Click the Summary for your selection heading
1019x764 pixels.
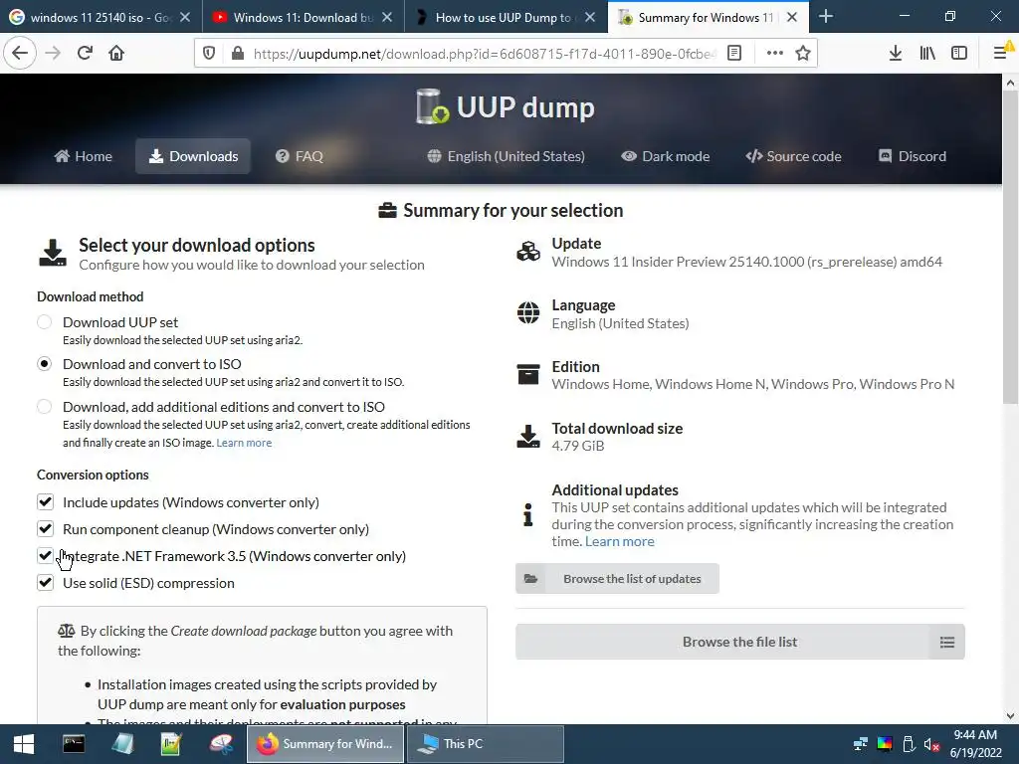pos(501,211)
